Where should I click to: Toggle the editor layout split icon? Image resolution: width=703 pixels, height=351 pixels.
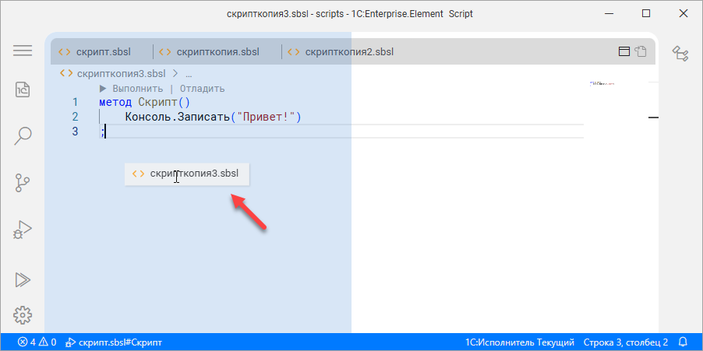624,52
